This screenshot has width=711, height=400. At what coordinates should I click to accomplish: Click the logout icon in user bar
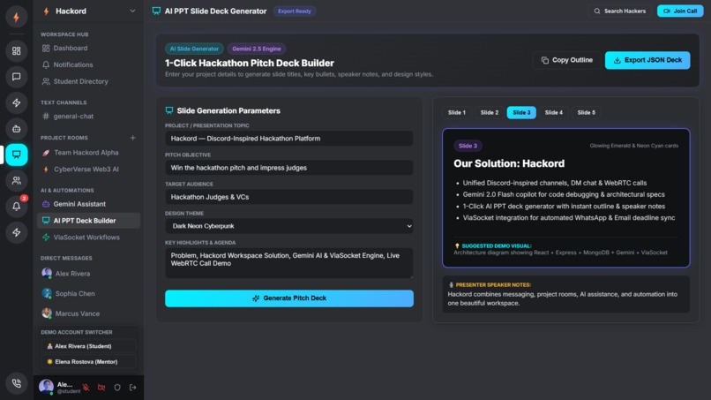point(133,388)
